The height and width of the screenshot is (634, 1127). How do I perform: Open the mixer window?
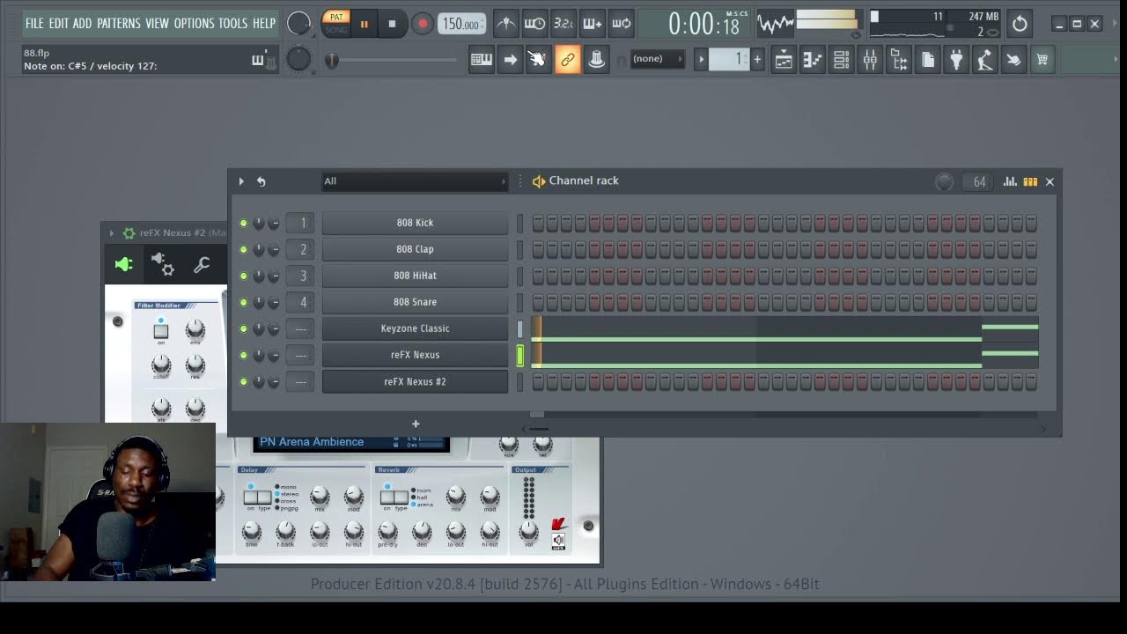[870, 60]
